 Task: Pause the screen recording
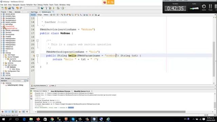[x=210, y=7]
